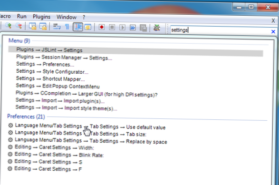The height and width of the screenshot is (185, 279).
Task: Start macro recording with red dot icon
Action: pyautogui.click(x=102, y=27)
